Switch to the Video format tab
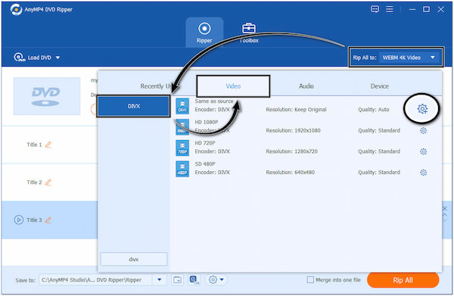 (x=233, y=86)
